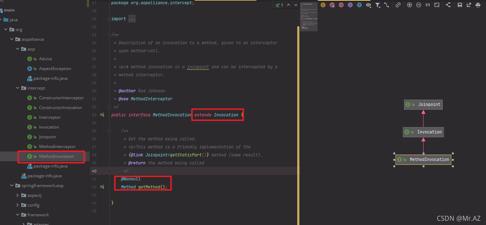Collapse the aop package

(18, 49)
